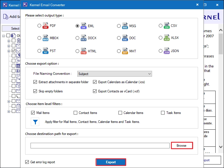Click the destination path input field
Screen dimensions: 224x168
coord(100,146)
